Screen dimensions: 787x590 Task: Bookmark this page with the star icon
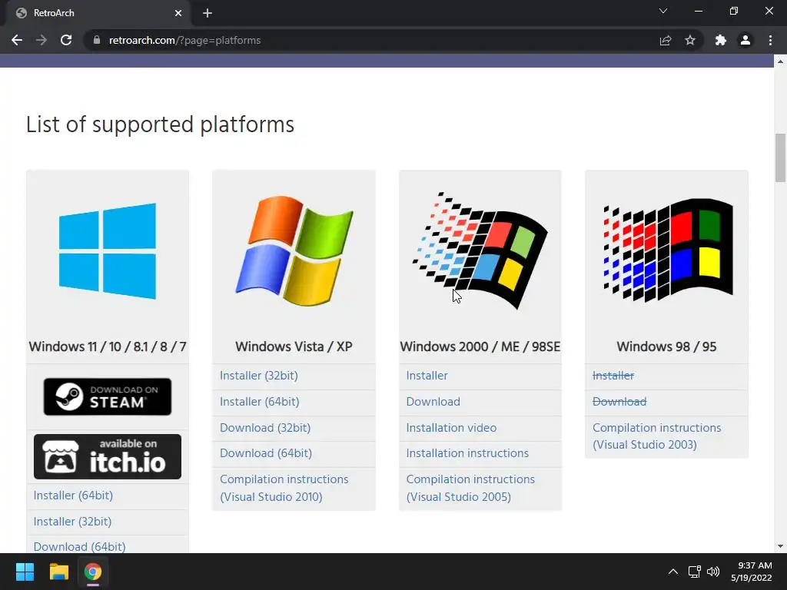tap(690, 40)
